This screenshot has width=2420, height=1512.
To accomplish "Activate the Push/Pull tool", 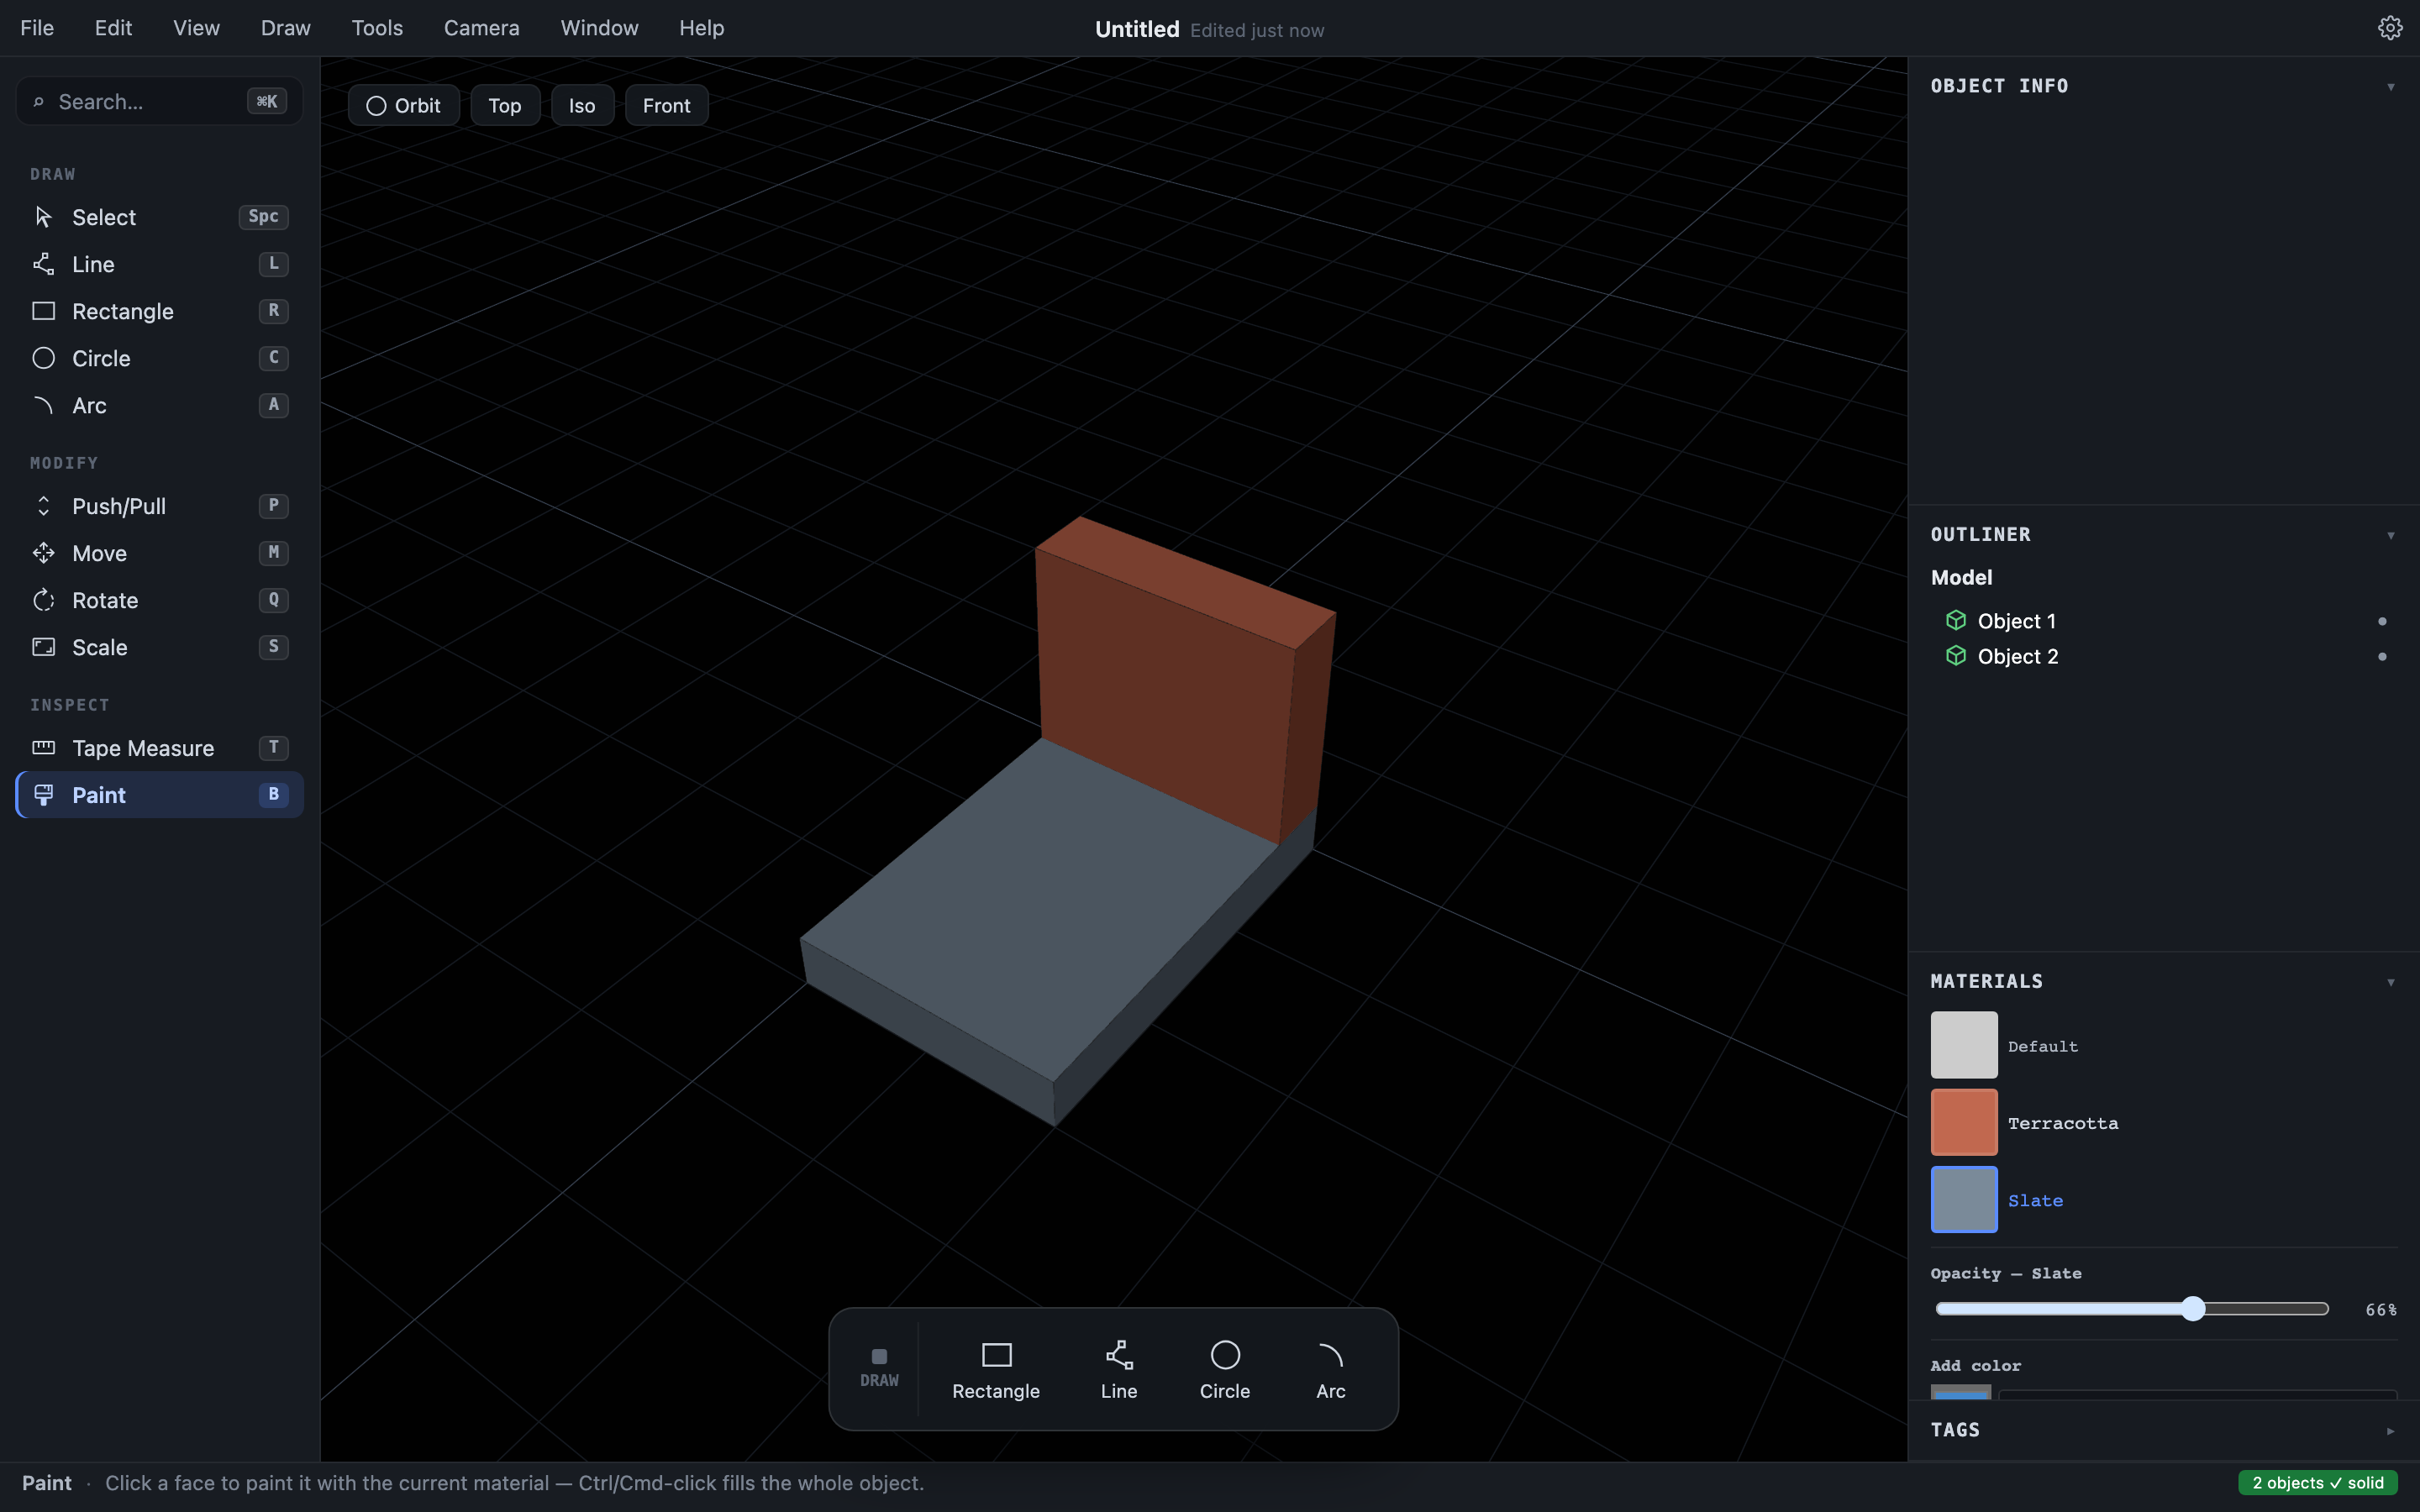I will point(160,506).
